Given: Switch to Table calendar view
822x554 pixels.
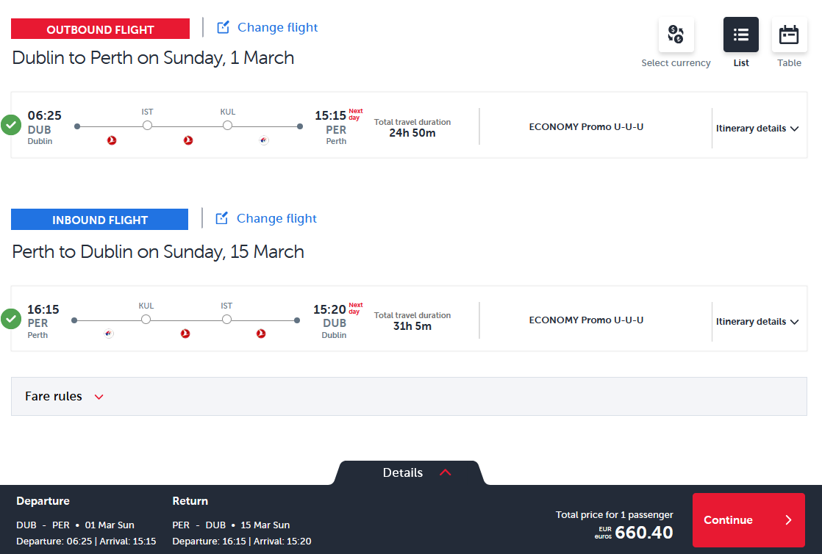Looking at the screenshot, I should (x=789, y=35).
